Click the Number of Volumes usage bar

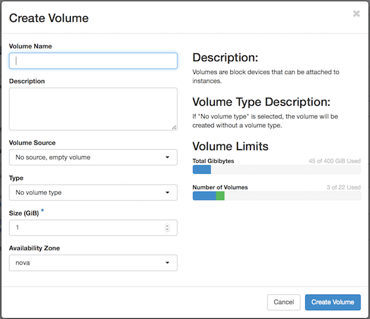click(x=277, y=196)
